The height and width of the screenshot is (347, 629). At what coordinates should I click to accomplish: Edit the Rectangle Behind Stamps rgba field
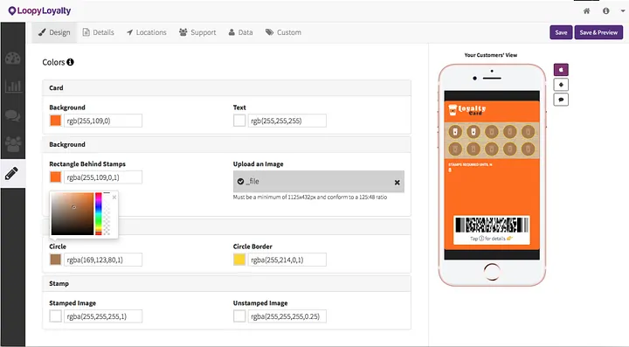click(x=103, y=177)
